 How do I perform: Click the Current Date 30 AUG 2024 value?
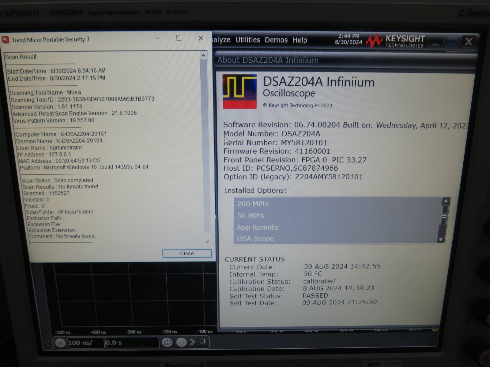342,266
